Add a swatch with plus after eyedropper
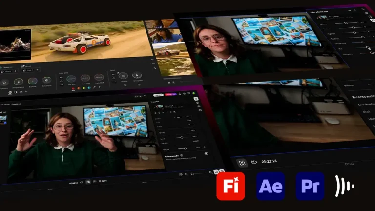 click(100, 87)
